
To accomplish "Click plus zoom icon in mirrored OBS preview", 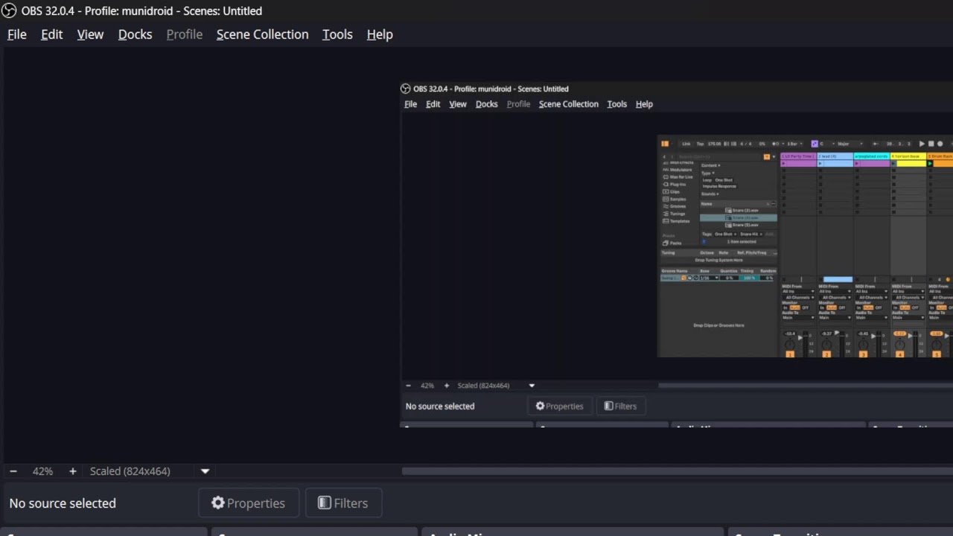I will point(447,386).
